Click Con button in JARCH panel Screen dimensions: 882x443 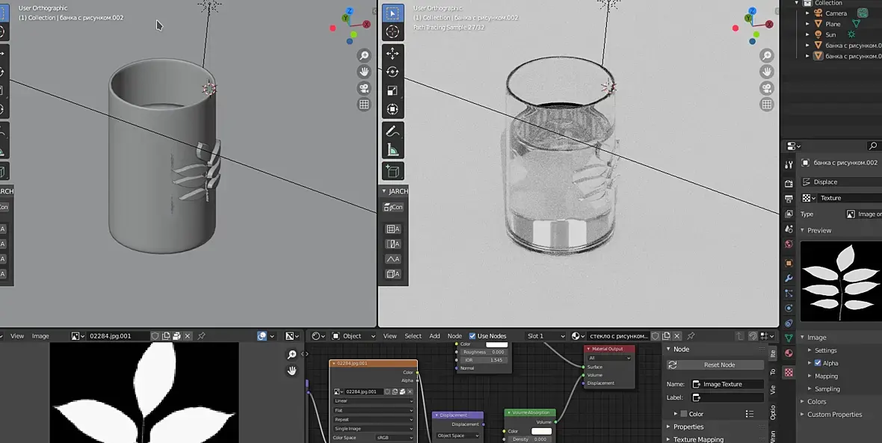[x=393, y=207]
